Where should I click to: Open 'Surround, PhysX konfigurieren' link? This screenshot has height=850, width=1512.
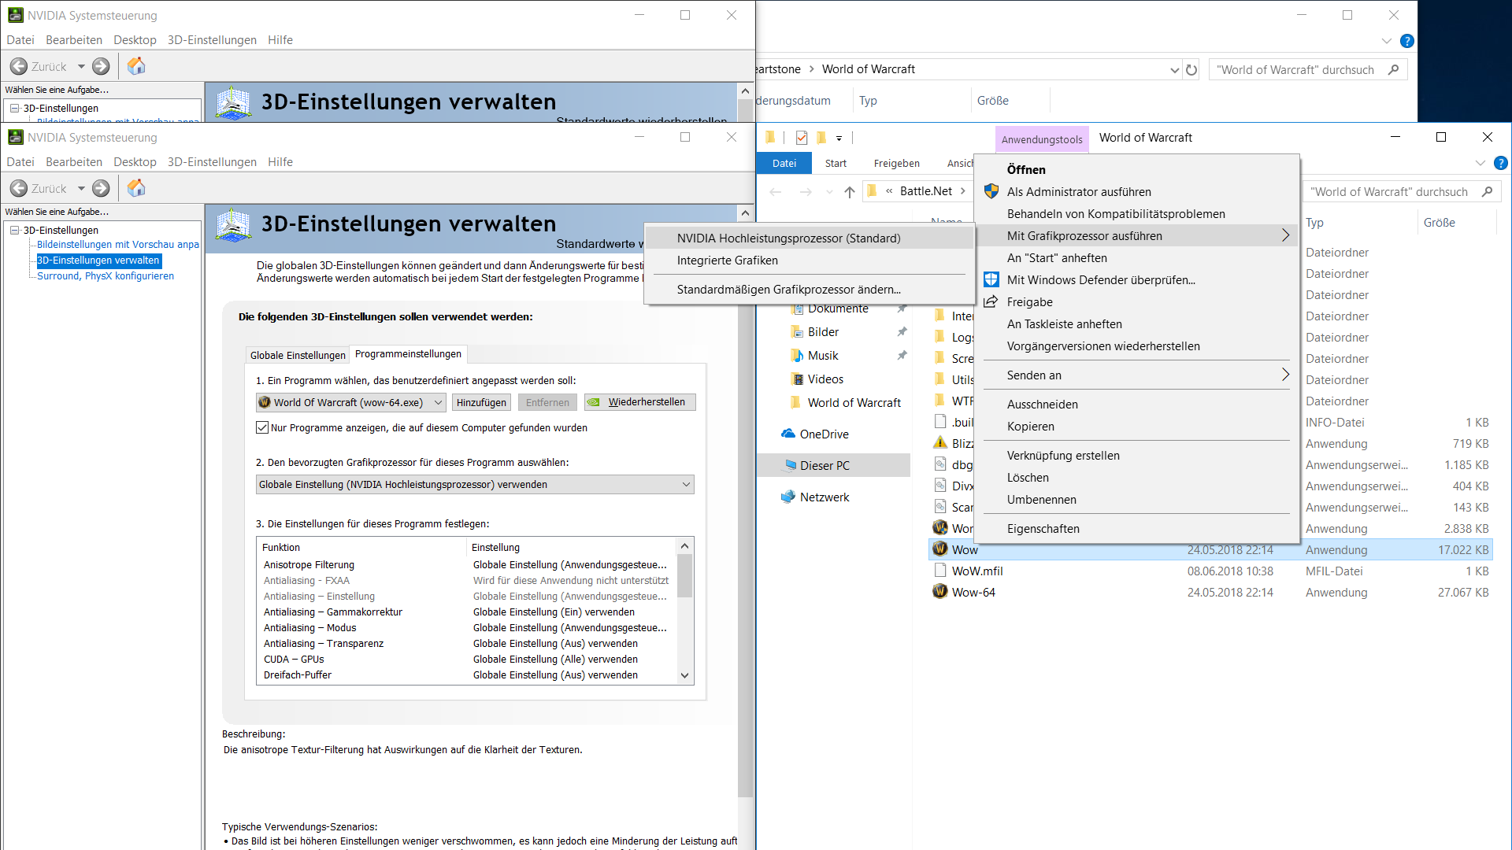pos(106,275)
